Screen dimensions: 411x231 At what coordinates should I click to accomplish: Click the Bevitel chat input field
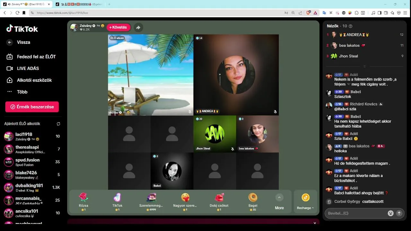click(356, 213)
